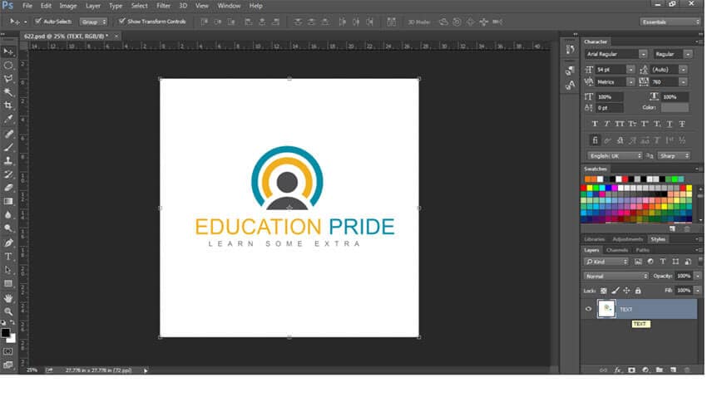This screenshot has height=397, width=707.
Task: Click the Change Screen Mode icon
Action: click(8, 365)
